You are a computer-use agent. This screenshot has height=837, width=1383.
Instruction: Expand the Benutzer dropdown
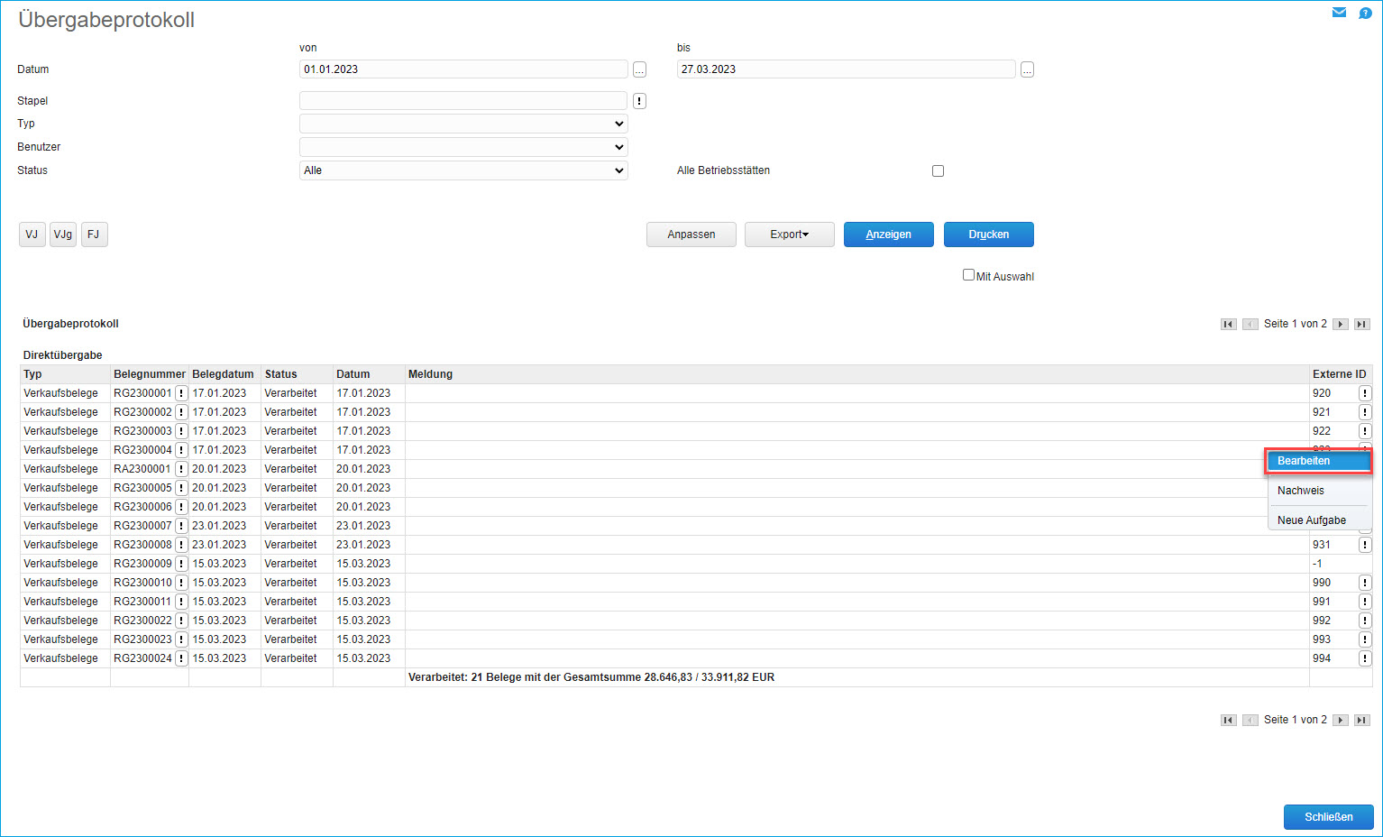coord(463,147)
